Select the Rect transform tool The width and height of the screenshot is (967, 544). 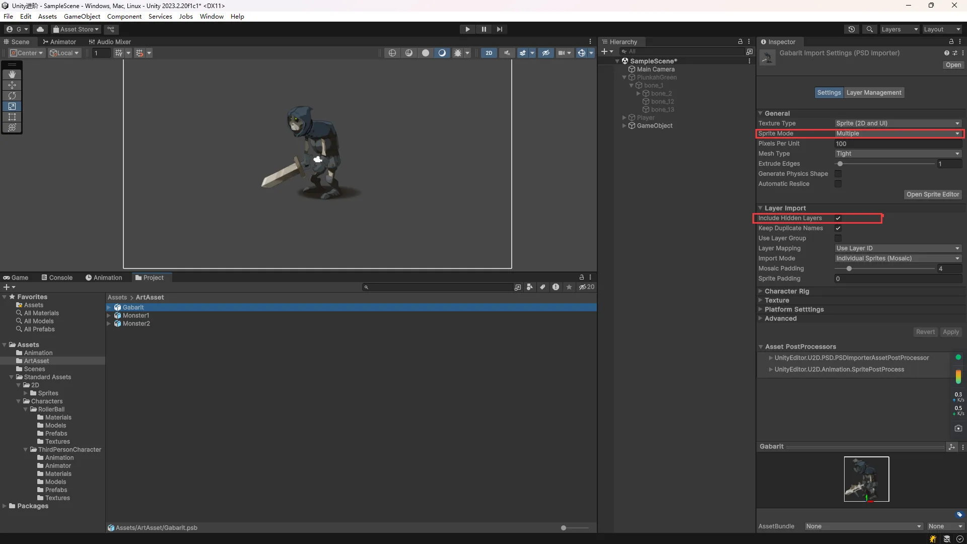(x=12, y=117)
